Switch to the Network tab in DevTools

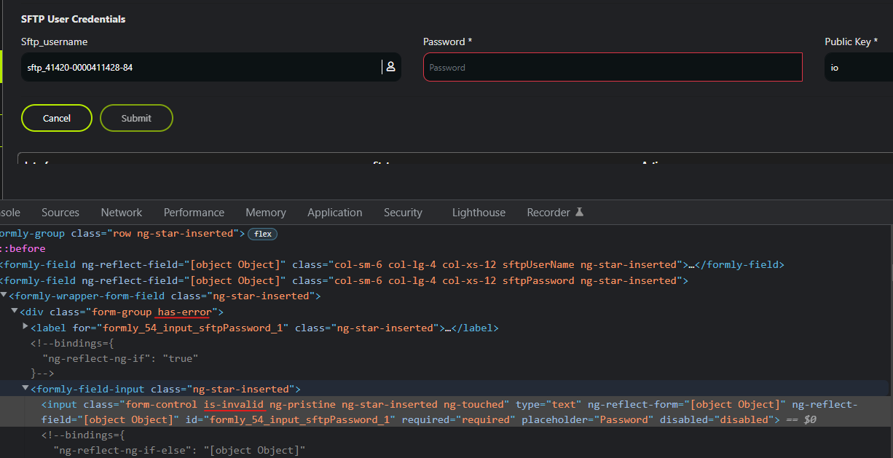[x=121, y=212]
